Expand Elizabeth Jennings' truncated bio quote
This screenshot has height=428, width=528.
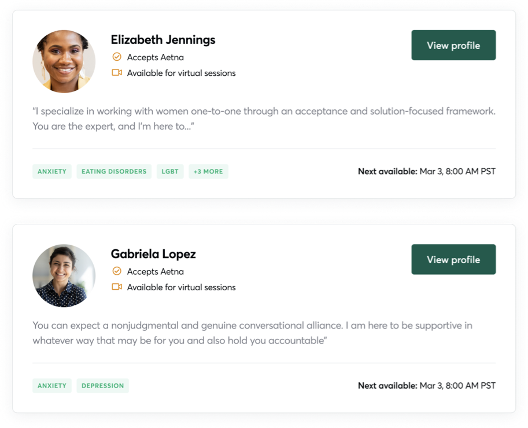tap(264, 119)
